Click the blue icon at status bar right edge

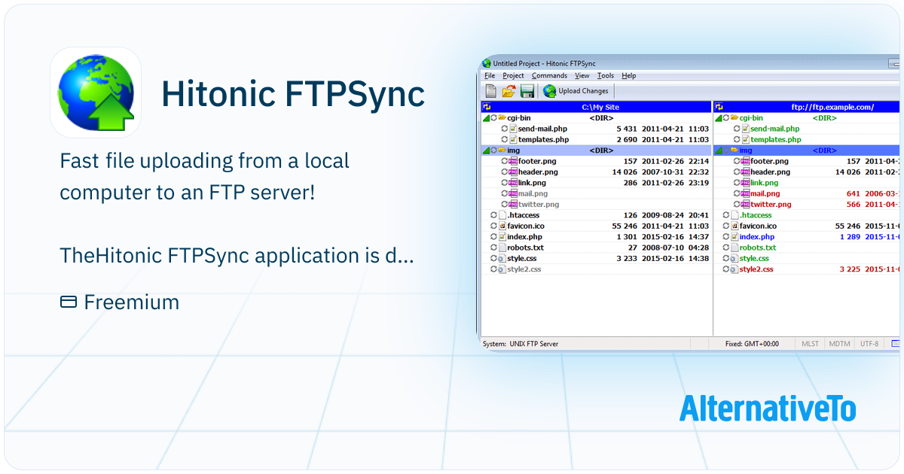point(896,344)
